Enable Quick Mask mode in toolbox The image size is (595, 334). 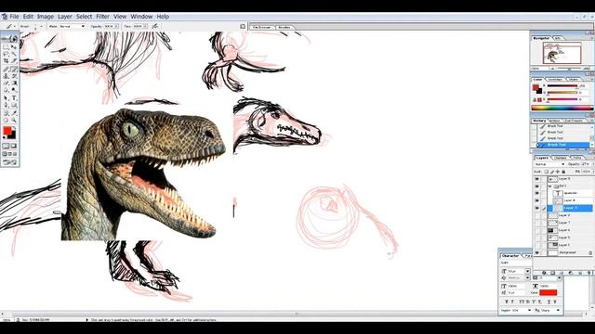[x=14, y=146]
